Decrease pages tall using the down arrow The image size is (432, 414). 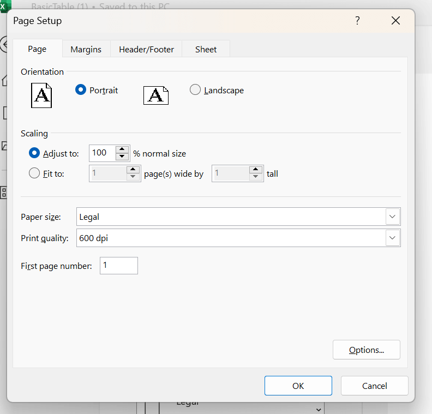(255, 177)
